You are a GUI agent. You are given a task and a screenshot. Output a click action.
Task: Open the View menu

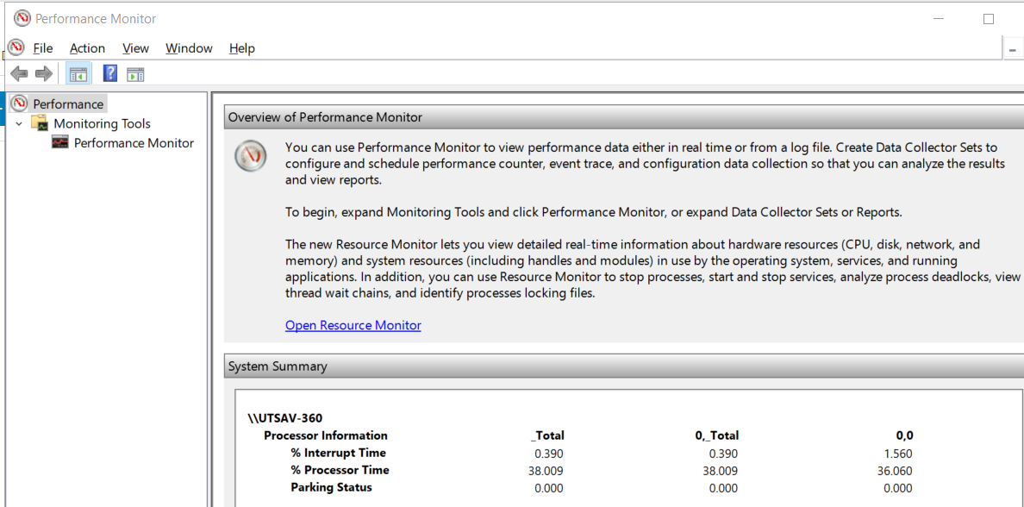(135, 48)
